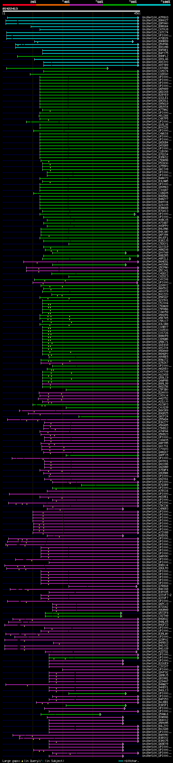Open hit UniRef100_A7RSI6

(155, 491)
